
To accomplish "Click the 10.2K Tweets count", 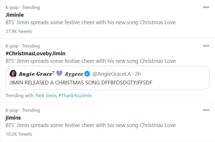I will 19,134.
